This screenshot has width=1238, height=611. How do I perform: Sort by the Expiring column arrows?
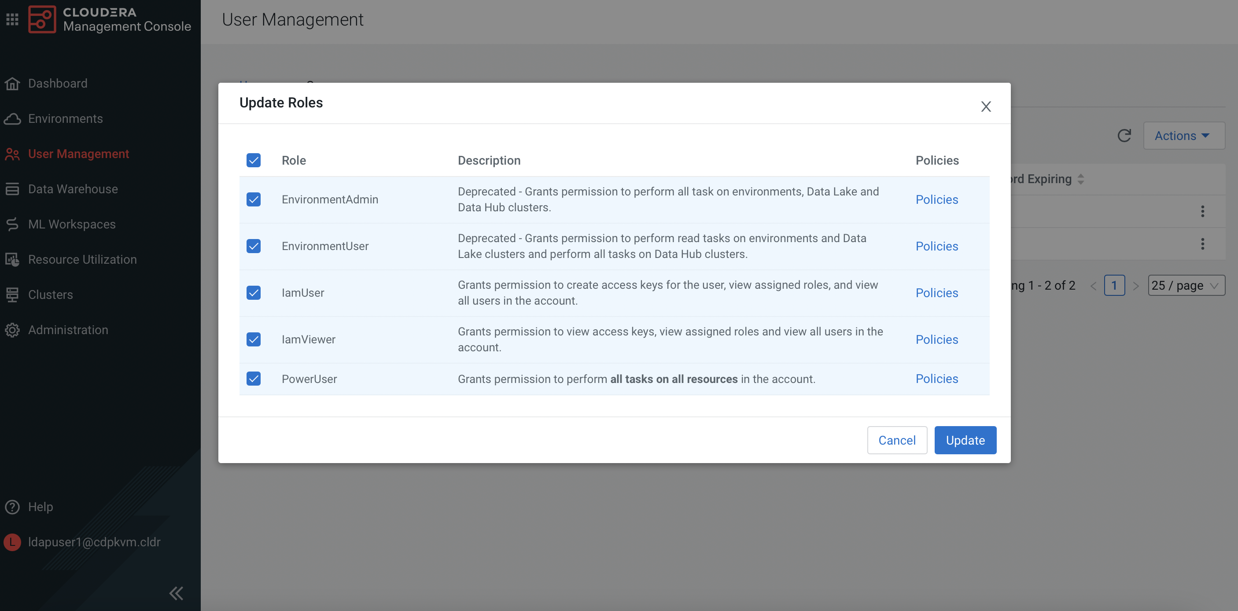[1081, 179]
